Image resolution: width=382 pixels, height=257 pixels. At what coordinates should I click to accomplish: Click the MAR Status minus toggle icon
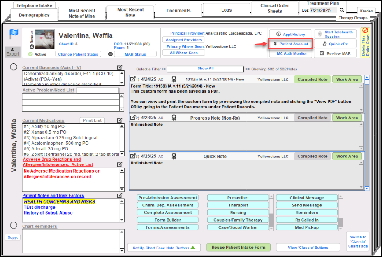[110, 54]
